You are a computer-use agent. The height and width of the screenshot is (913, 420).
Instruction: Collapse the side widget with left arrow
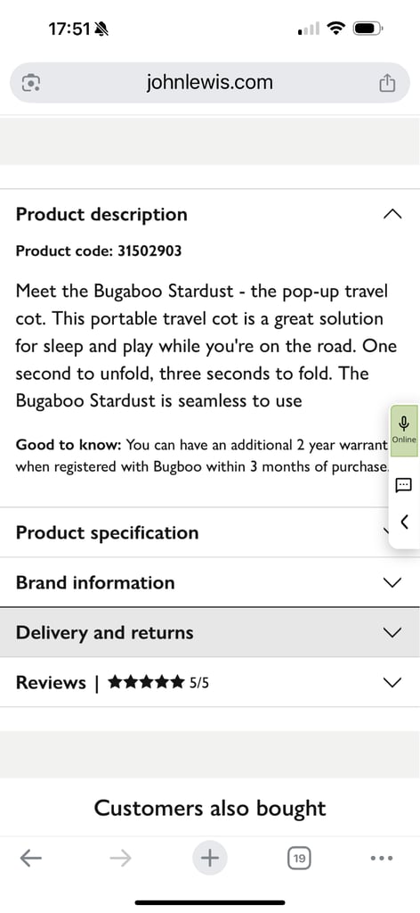tap(405, 521)
